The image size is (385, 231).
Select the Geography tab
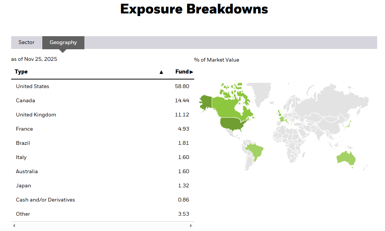63,43
